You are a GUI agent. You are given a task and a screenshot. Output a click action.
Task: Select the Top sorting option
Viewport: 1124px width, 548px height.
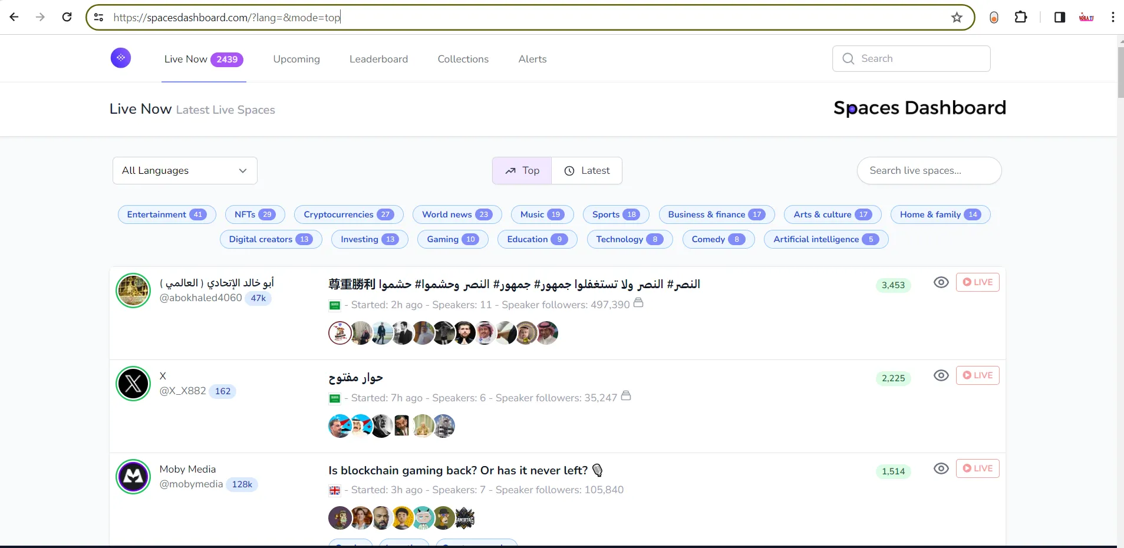[x=522, y=170]
